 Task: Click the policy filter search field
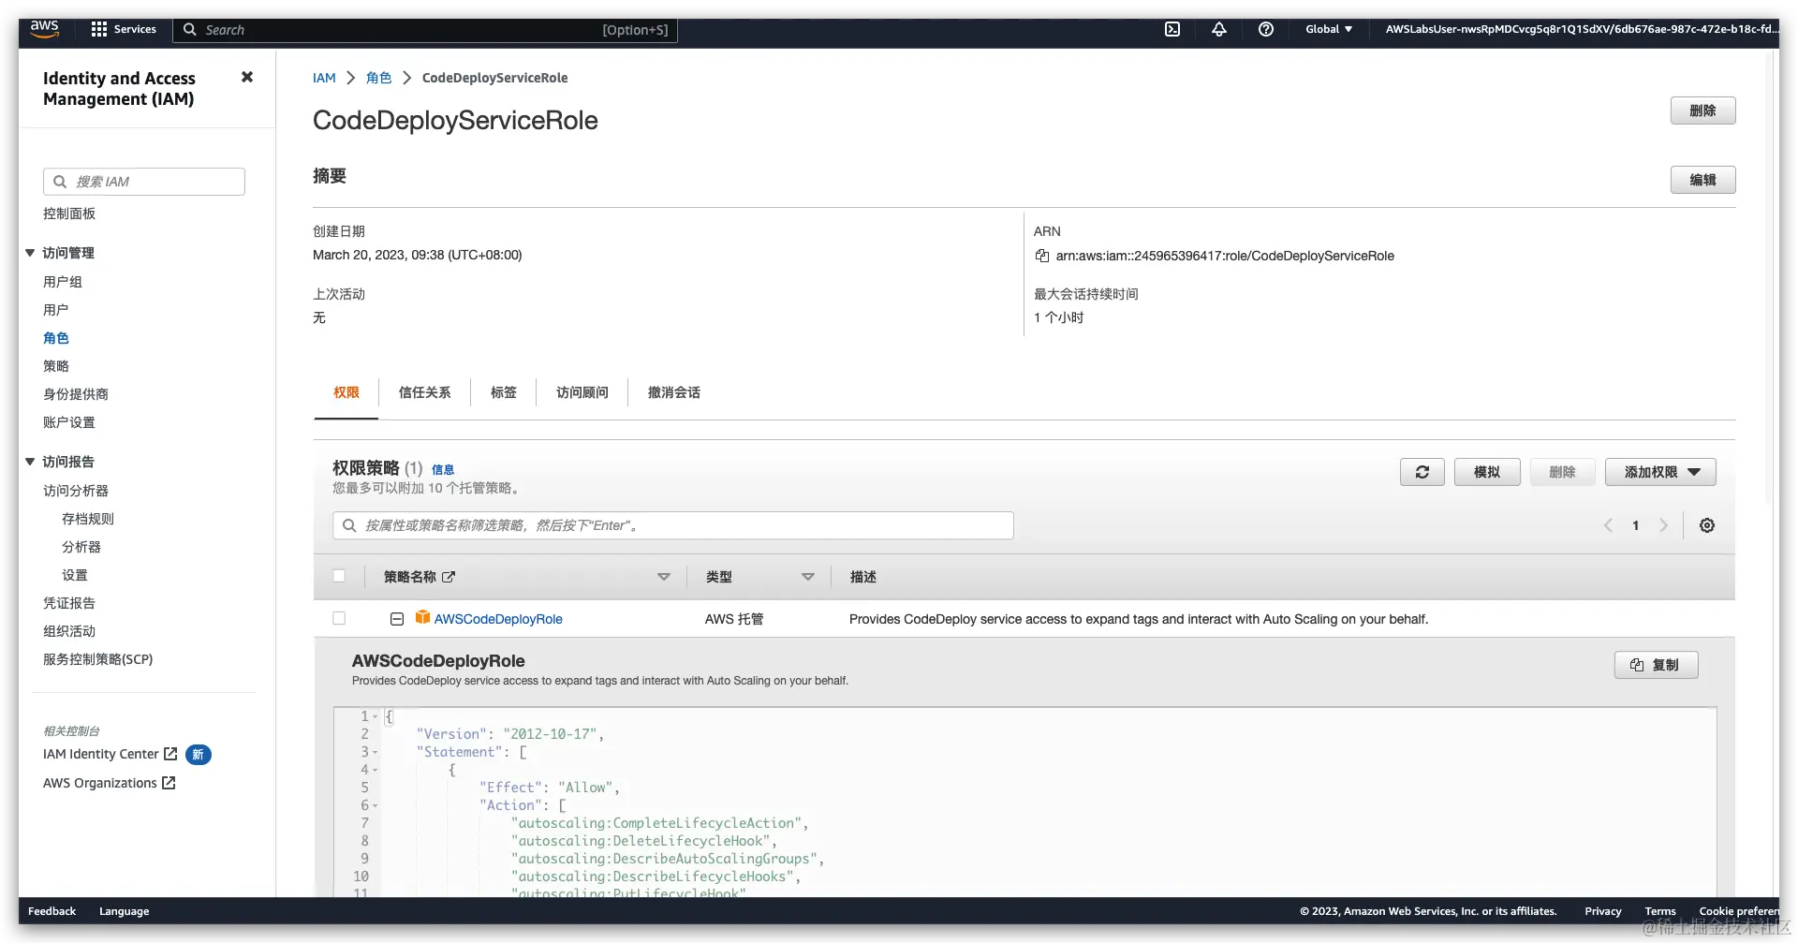[x=673, y=525]
